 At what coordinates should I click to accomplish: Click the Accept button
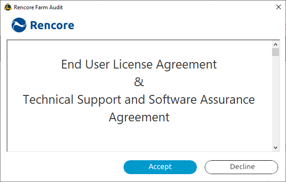coord(160,167)
